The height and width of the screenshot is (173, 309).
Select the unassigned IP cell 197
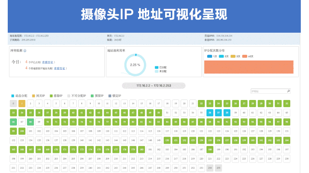287,149
